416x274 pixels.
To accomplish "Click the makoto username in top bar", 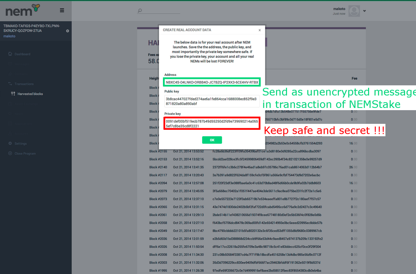I will pyautogui.click(x=340, y=9).
